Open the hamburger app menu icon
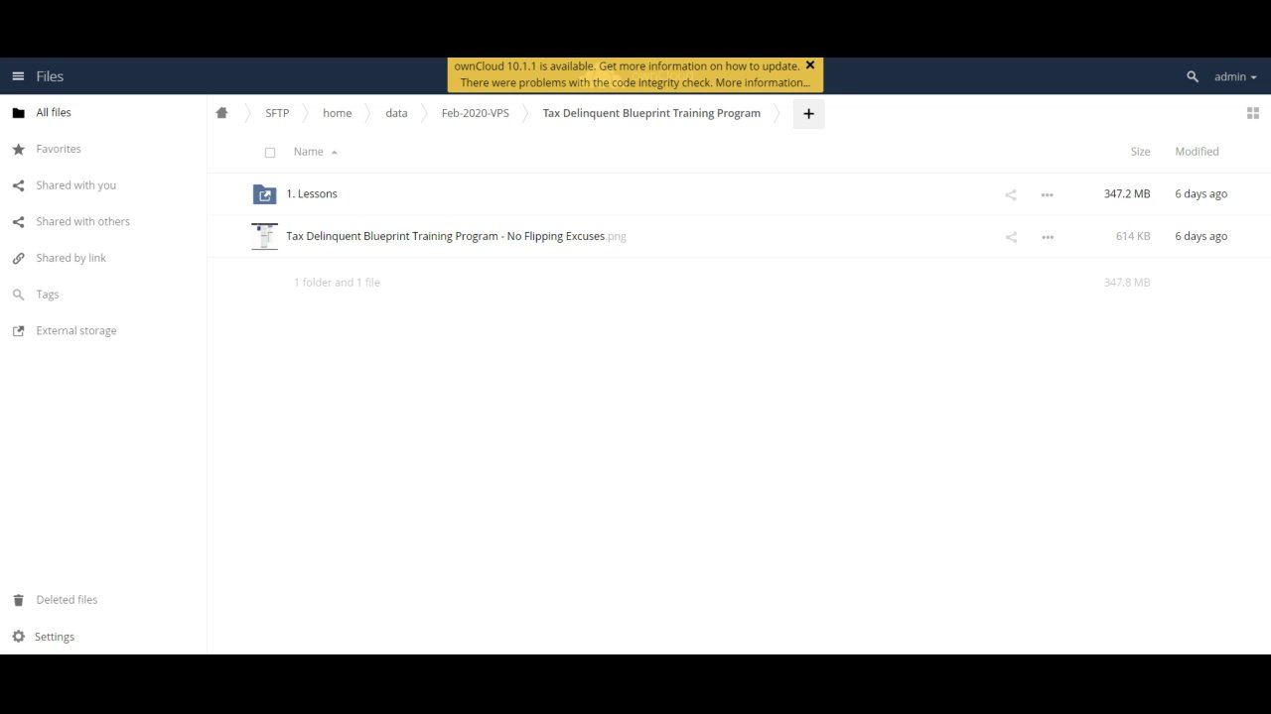 [18, 76]
